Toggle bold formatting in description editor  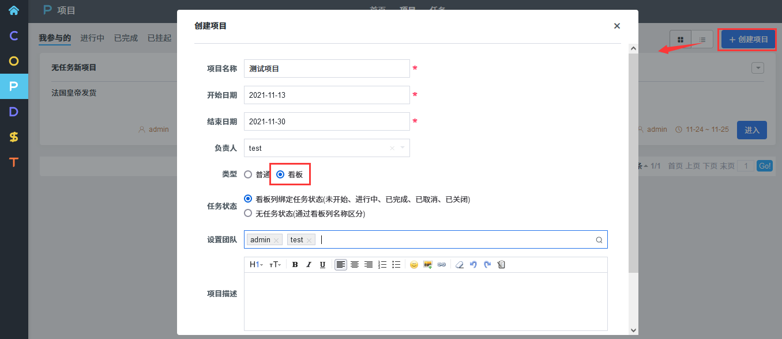coord(295,265)
